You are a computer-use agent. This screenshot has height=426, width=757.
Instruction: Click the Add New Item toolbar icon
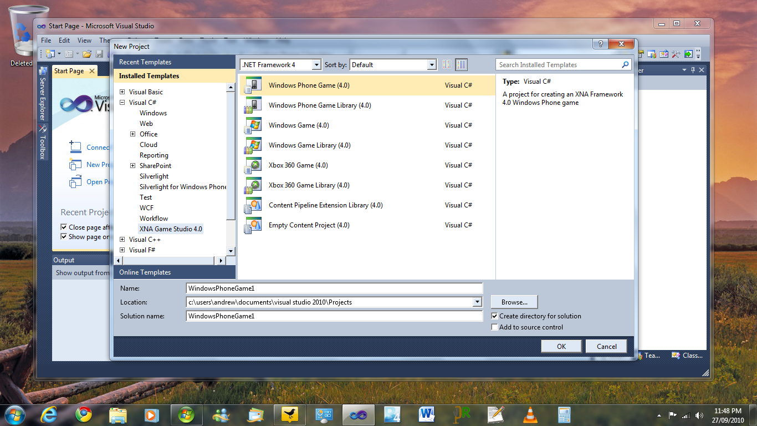tap(69, 54)
